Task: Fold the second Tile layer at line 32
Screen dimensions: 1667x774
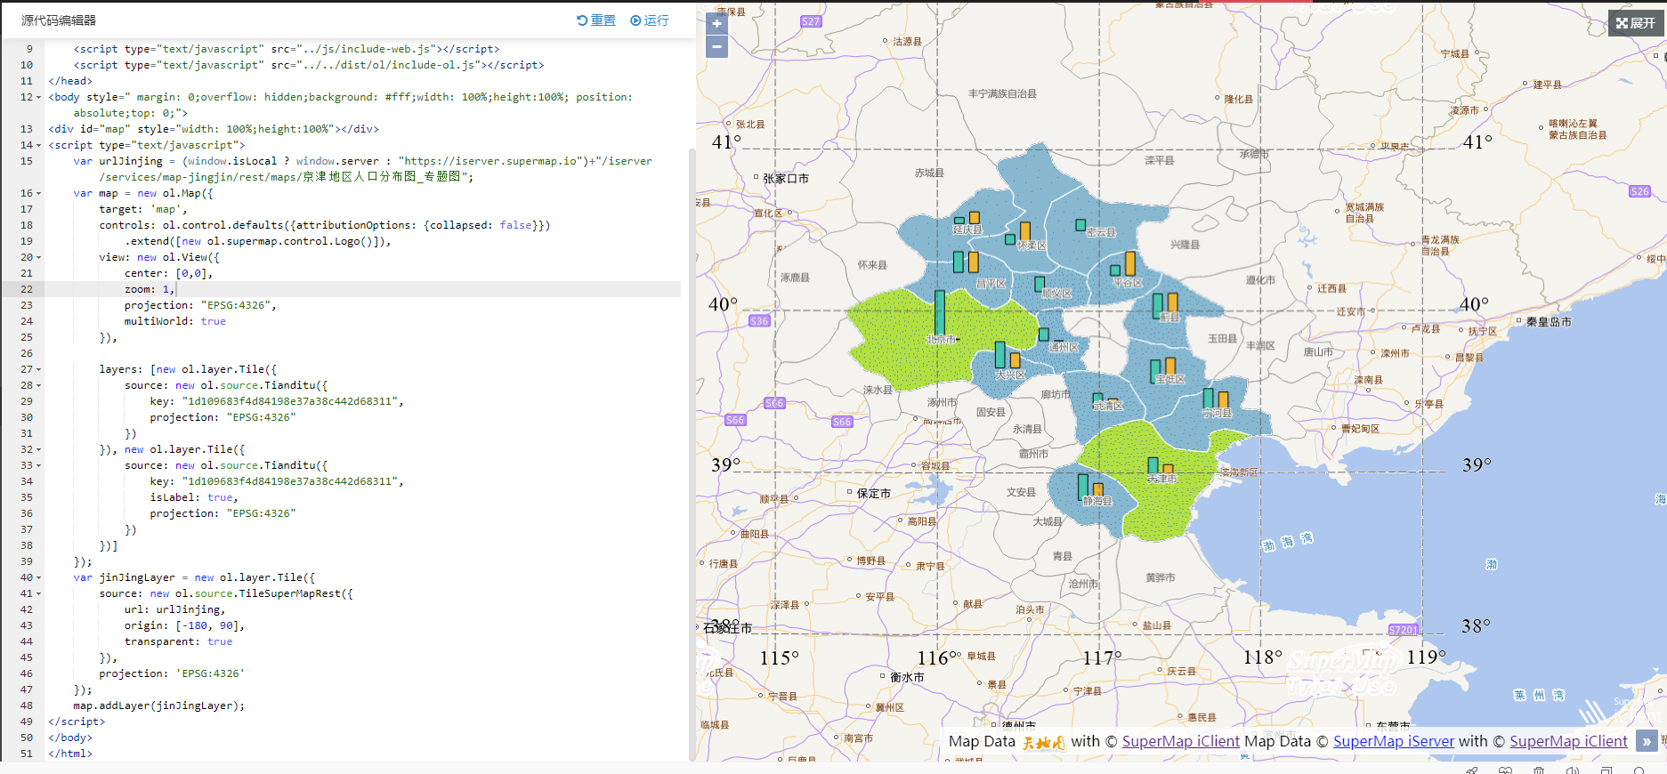Action: click(39, 449)
